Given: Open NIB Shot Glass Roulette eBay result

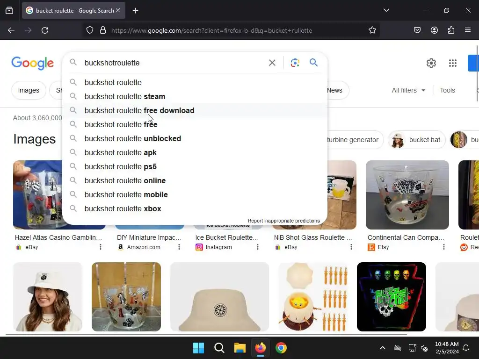Looking at the screenshot, I should tap(313, 237).
